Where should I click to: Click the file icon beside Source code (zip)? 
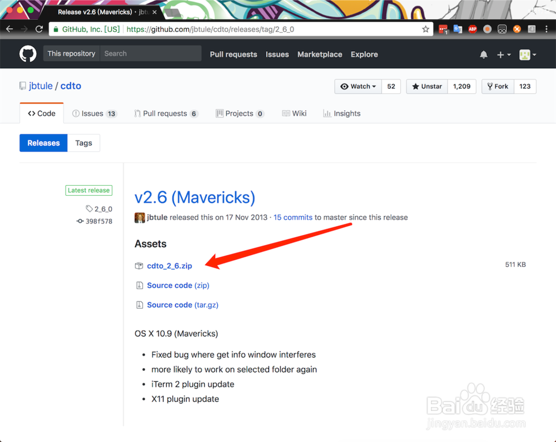point(140,285)
